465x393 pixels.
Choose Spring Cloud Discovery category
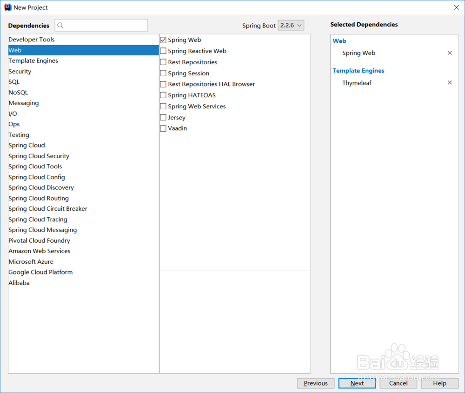84,188
